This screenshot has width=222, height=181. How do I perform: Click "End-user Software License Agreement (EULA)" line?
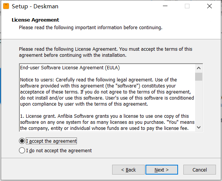click(70, 68)
